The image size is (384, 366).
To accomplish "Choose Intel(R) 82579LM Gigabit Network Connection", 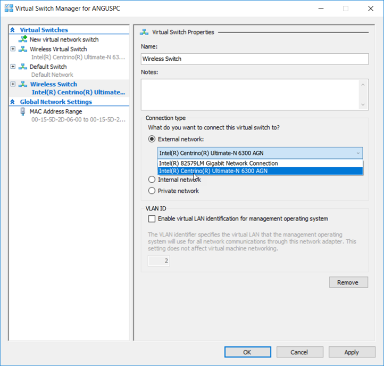I will pyautogui.click(x=260, y=164).
